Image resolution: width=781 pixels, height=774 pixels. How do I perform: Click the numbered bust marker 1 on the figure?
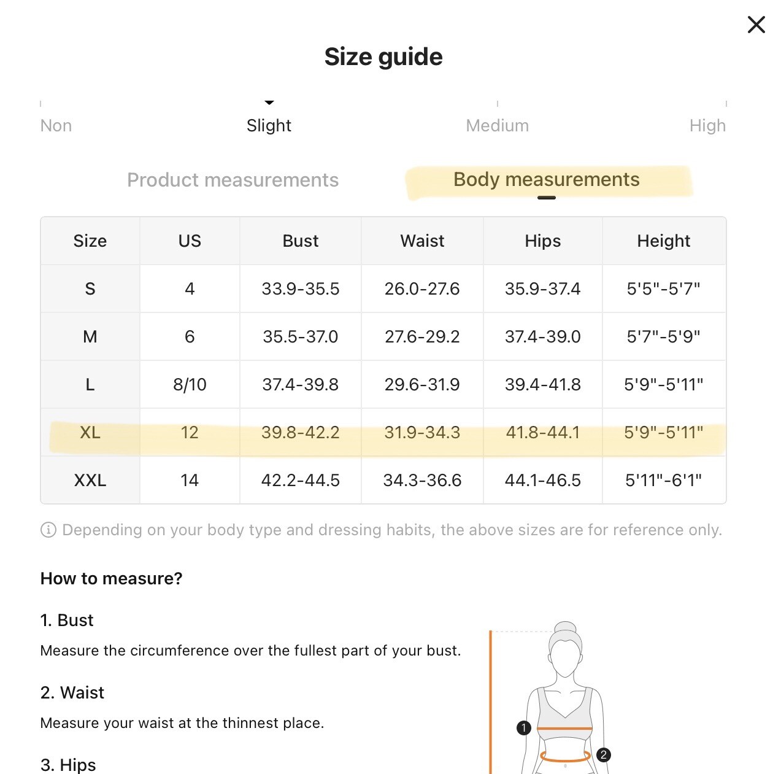[523, 728]
